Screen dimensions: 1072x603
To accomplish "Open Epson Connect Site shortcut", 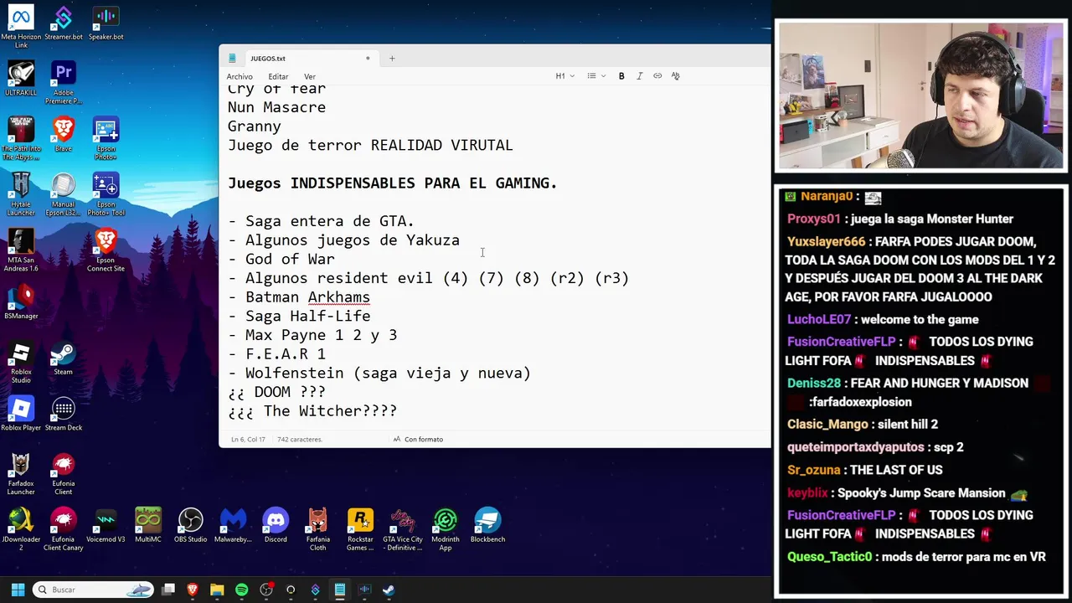I will click(x=106, y=250).
